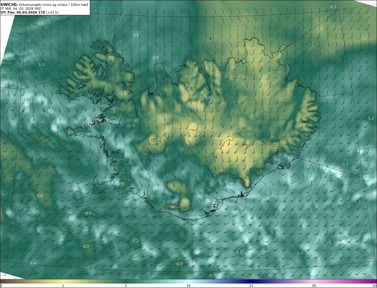Click the '5.1' value label
The height and width of the screenshot is (288, 377).
tap(300, 253)
